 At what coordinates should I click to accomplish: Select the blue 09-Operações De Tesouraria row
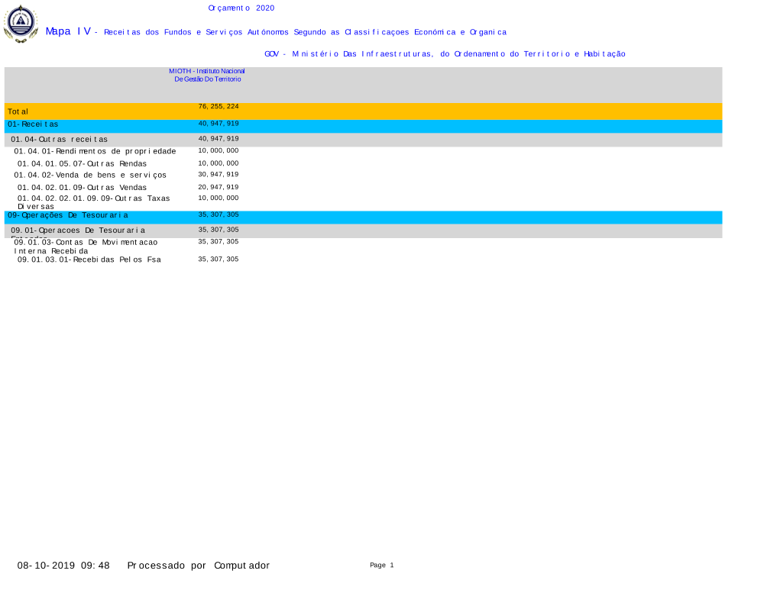[x=68, y=215]
